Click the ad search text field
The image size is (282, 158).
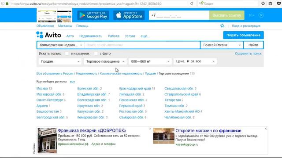click(142, 45)
